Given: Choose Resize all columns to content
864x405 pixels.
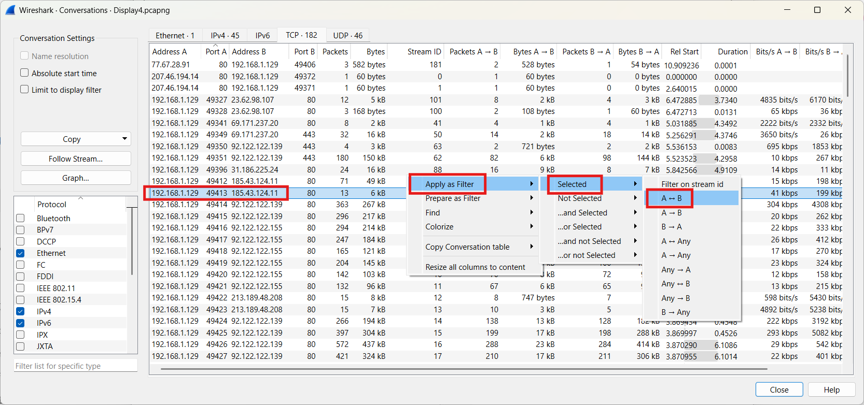Looking at the screenshot, I should pyautogui.click(x=475, y=267).
